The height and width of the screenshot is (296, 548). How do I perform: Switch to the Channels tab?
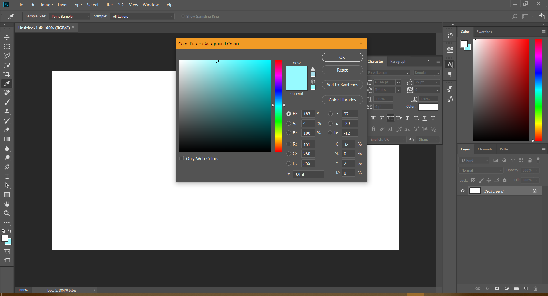(x=485, y=149)
